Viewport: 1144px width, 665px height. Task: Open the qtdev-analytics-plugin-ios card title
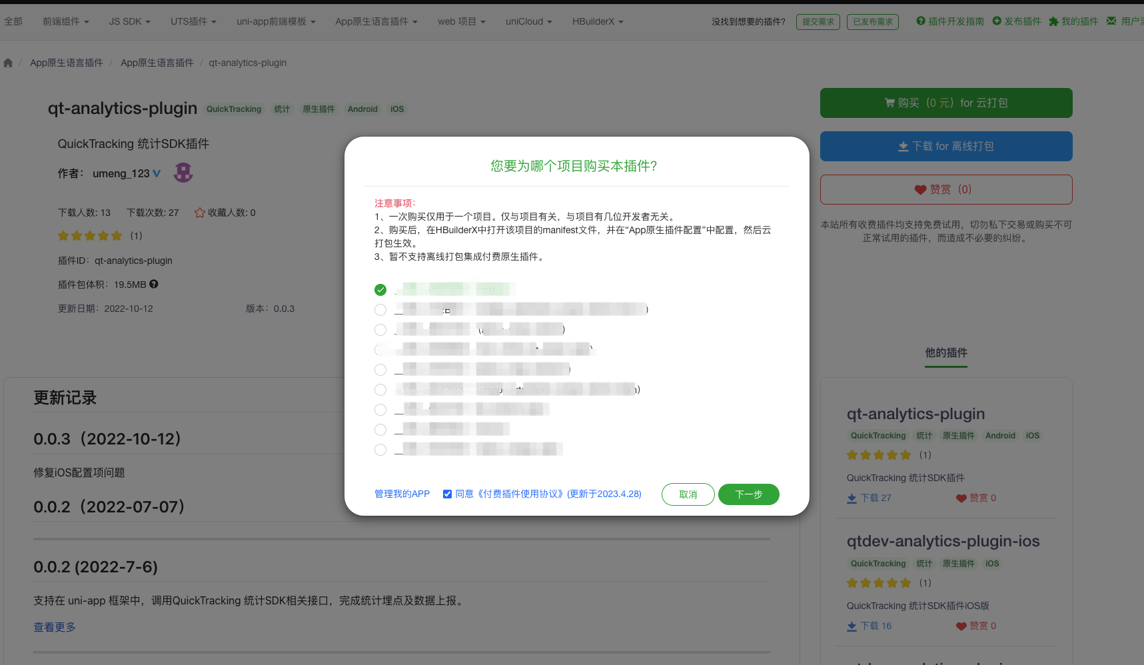coord(943,541)
